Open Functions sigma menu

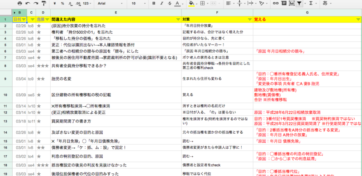pyautogui.click(x=311, y=4)
